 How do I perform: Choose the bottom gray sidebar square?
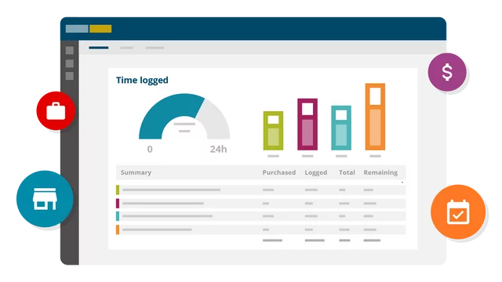coord(70,76)
